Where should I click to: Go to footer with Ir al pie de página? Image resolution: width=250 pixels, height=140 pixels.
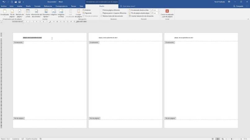point(78,13)
